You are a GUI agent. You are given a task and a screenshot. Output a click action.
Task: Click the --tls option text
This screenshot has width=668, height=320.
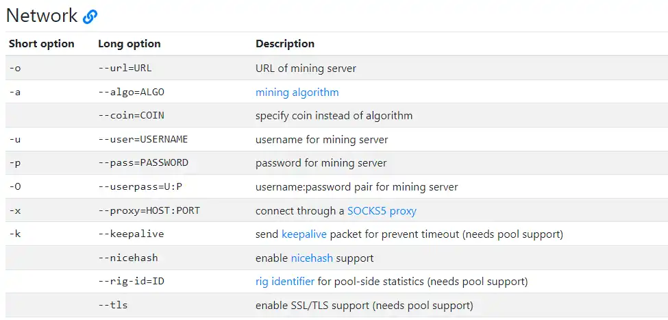click(x=113, y=305)
